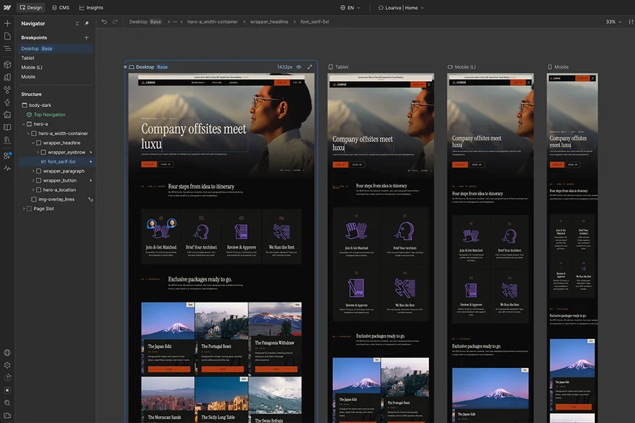
Task: Click the Japan Edit card in Desktop canvas
Action: coord(168,338)
